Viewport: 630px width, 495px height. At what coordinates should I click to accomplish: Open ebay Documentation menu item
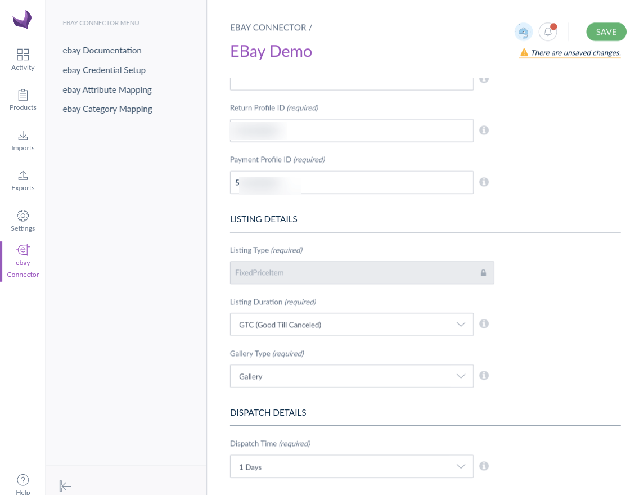coord(102,51)
